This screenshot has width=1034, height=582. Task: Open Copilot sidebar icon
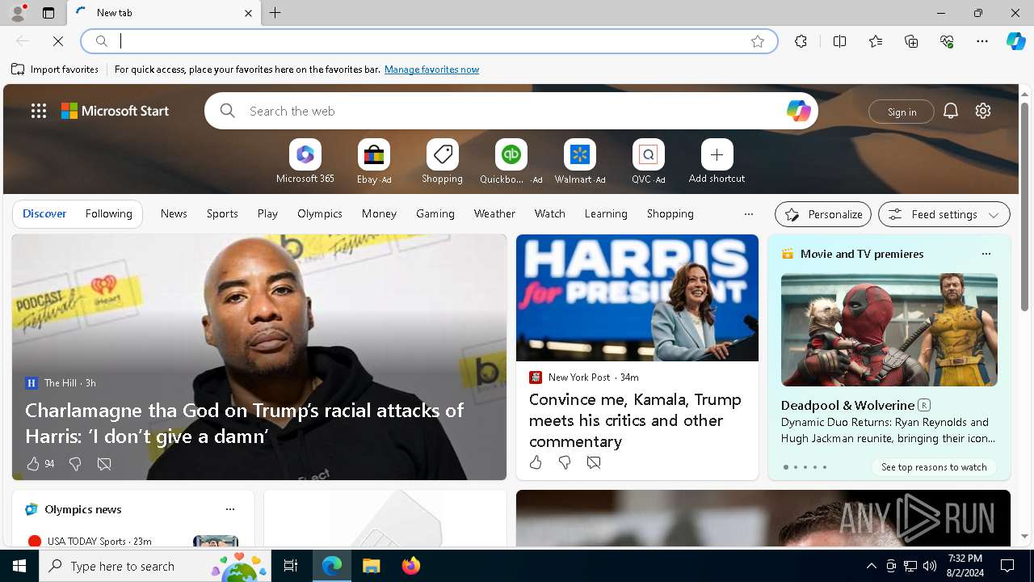tap(1015, 41)
